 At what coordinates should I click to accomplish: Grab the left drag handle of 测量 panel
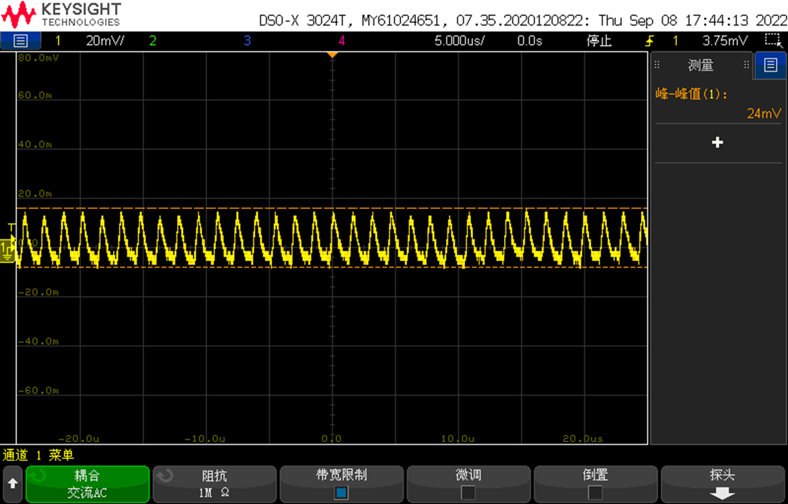(657, 65)
